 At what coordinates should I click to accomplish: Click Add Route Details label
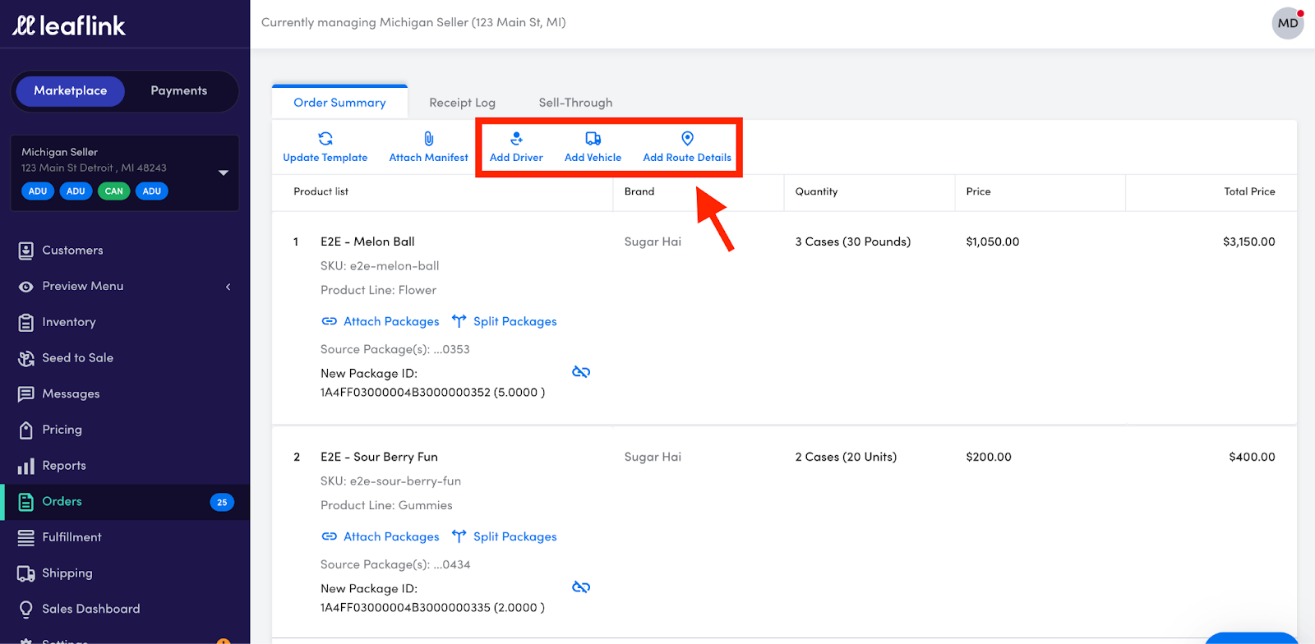pos(687,158)
